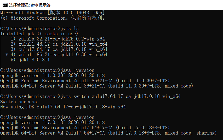Click the "Now using JDK" output line
This screenshot has width=223, height=140.
[63, 107]
